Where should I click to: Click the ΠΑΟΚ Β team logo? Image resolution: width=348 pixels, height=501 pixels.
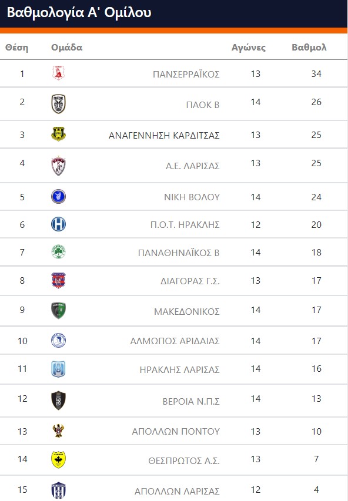coord(59,104)
